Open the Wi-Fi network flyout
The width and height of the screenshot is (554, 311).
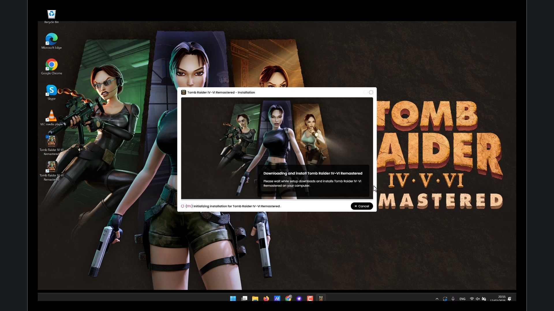472,299
